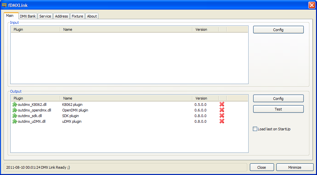Click Input list Name column header
The height and width of the screenshot is (175, 317).
coord(126,29)
